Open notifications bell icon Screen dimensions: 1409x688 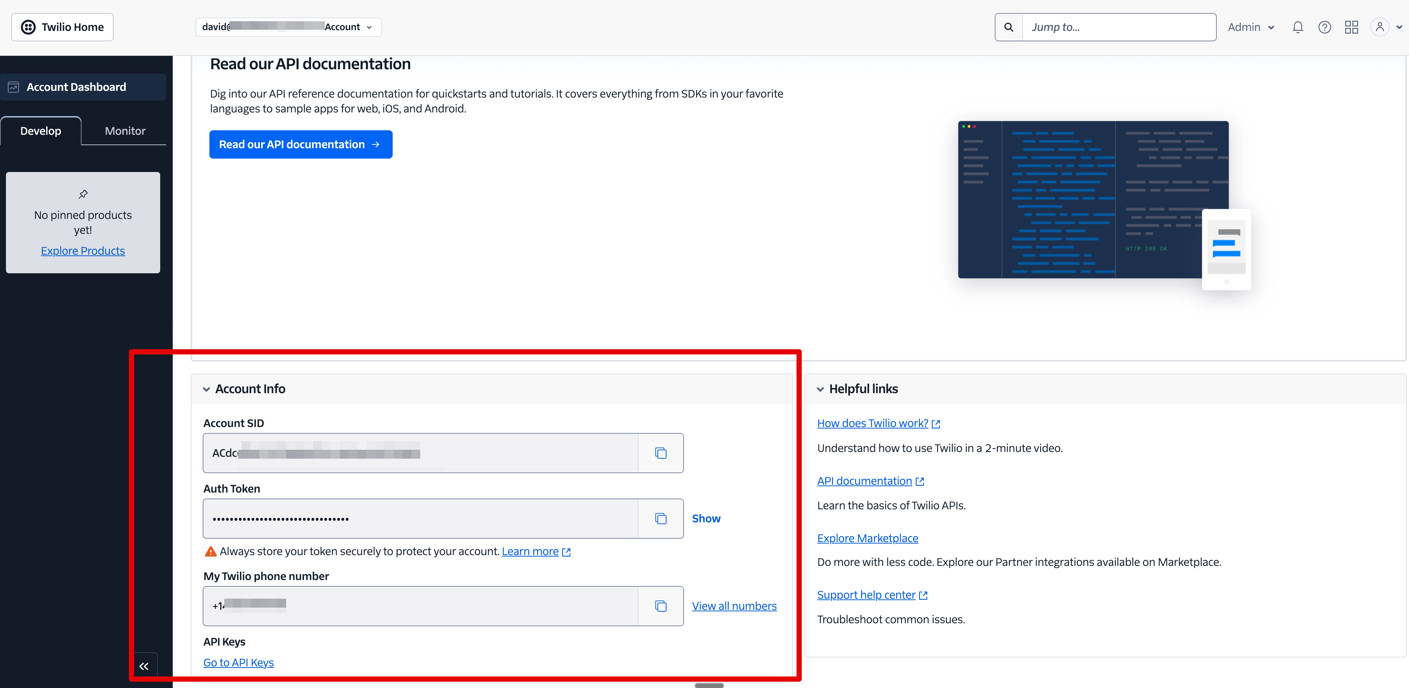(x=1297, y=27)
